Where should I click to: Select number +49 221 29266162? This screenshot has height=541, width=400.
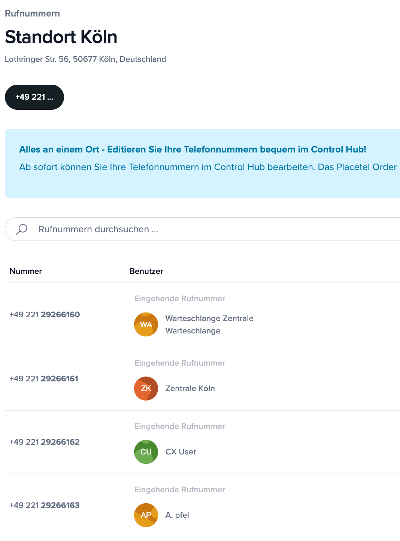[x=45, y=442]
